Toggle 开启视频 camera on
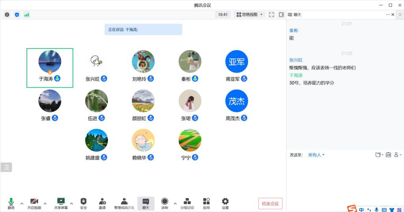This screenshot has height=212, width=404. pos(34,203)
